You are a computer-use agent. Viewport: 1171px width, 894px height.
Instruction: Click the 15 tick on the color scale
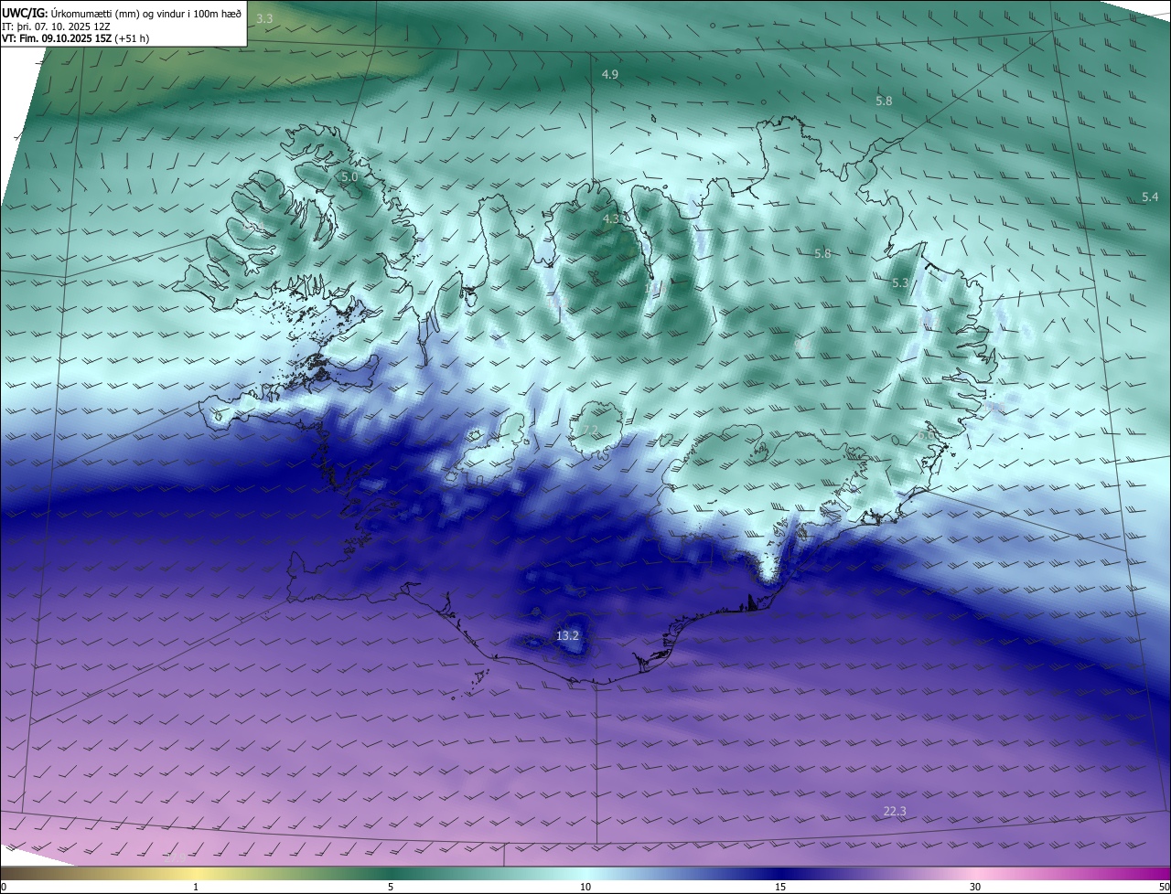pyautogui.click(x=780, y=888)
